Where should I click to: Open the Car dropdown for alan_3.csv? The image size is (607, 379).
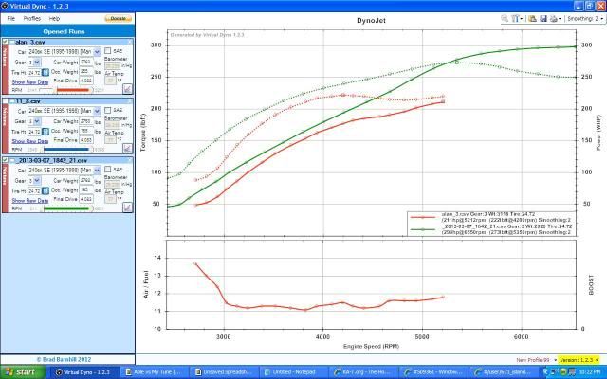(97, 51)
